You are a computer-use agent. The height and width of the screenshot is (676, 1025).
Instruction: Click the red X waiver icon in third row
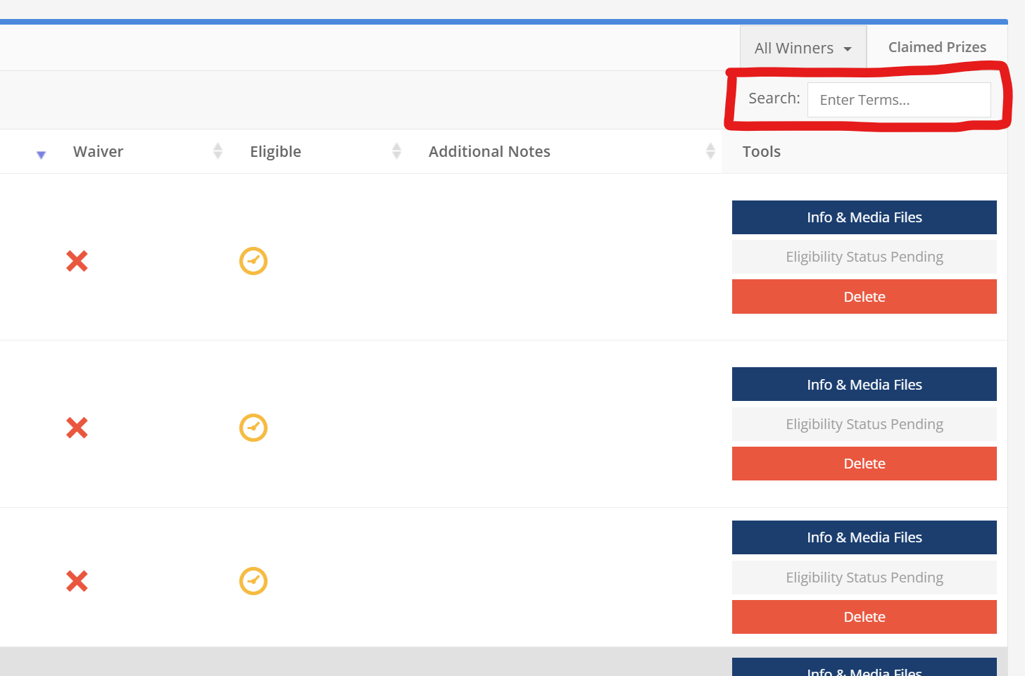pos(77,581)
